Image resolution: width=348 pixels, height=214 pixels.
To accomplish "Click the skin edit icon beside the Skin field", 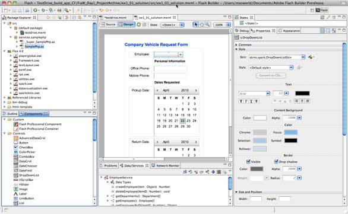I will (311, 57).
